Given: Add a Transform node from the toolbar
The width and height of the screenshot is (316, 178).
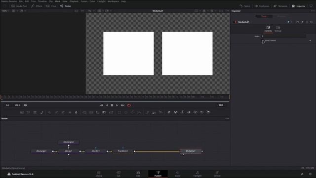Looking at the screenshot, I should (111, 112).
